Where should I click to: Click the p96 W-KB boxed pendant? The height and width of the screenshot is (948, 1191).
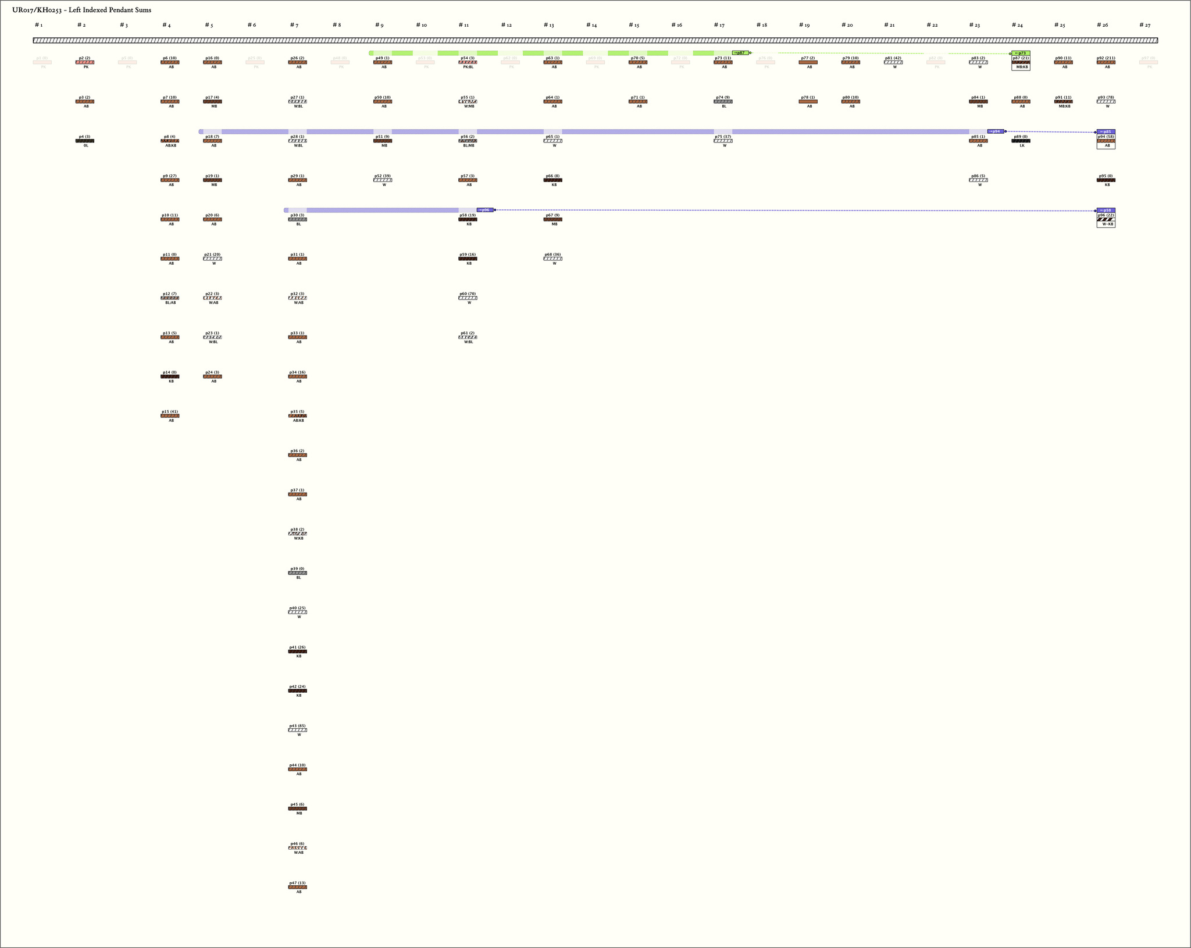1106,220
